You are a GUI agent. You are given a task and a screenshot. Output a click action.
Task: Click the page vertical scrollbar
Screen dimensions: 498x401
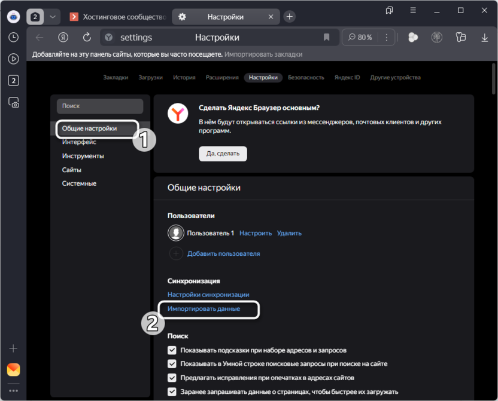[493, 78]
